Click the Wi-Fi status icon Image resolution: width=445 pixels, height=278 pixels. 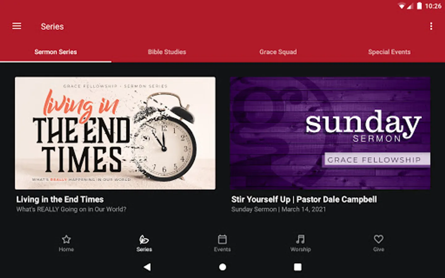pos(402,6)
